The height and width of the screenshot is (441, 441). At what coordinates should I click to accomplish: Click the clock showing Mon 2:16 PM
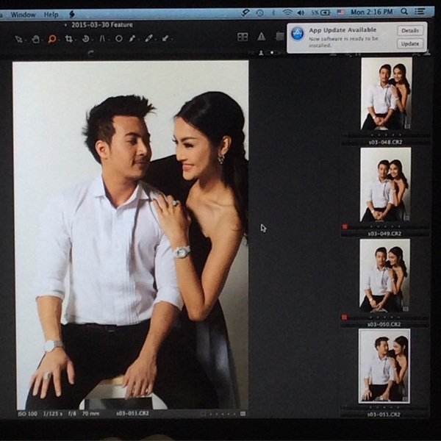pyautogui.click(x=371, y=12)
